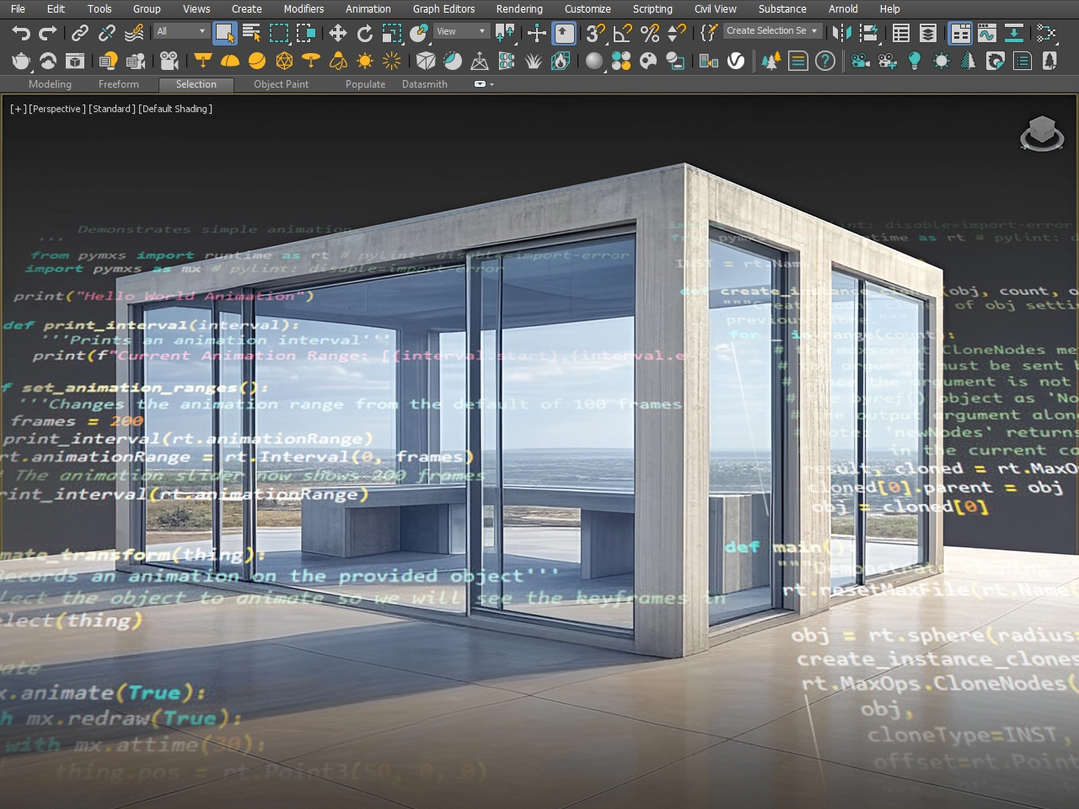This screenshot has height=809, width=1079.
Task: Click the [Default Shading] viewport label
Action: 175,109
